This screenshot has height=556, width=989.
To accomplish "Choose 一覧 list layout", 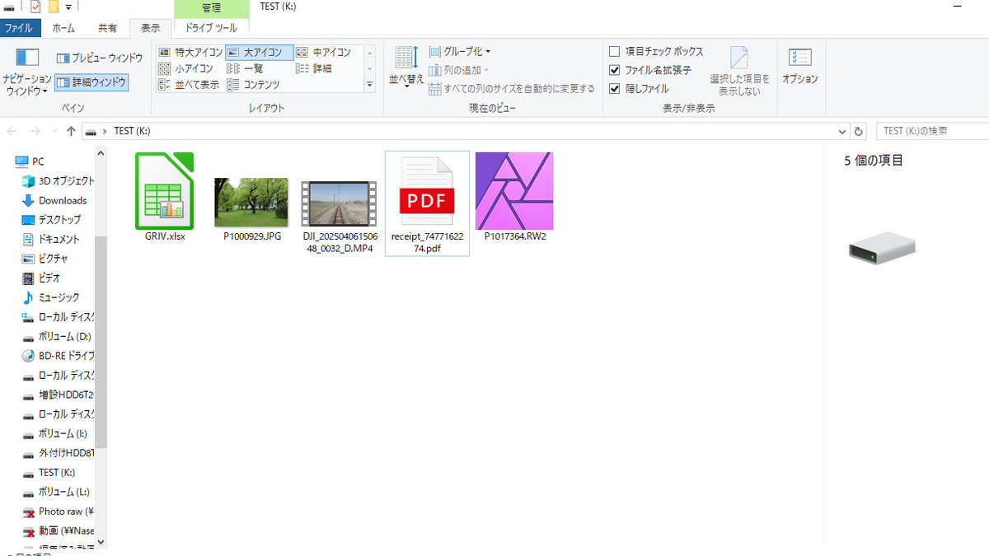I will 246,68.
